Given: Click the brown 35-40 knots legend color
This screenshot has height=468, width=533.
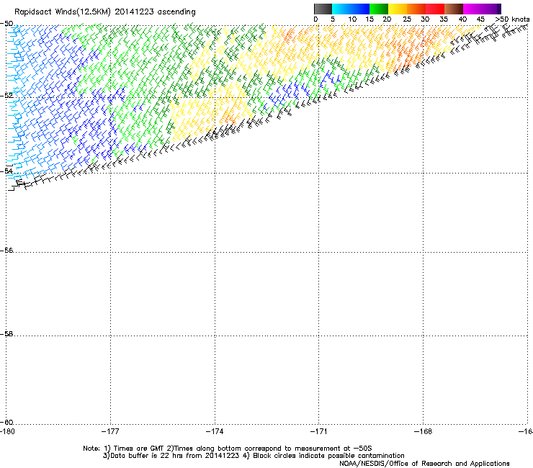Looking at the screenshot, I should 454,9.
